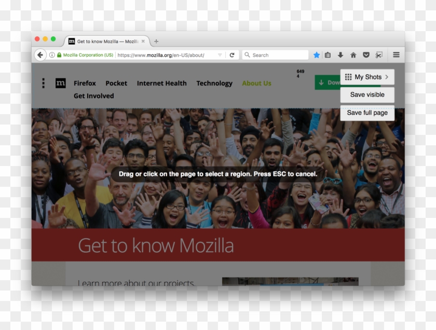The width and height of the screenshot is (436, 330).
Task: Click the blue bookmark star icon
Action: (317, 55)
